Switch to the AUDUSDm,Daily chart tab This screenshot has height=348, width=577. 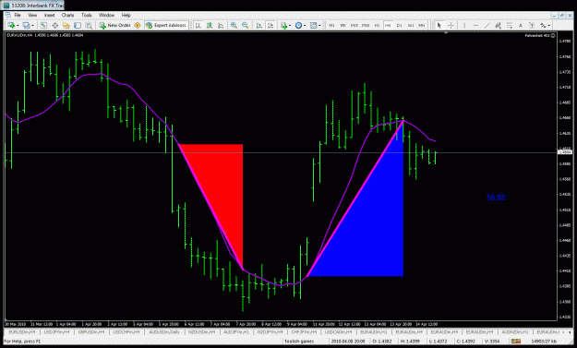point(164,332)
